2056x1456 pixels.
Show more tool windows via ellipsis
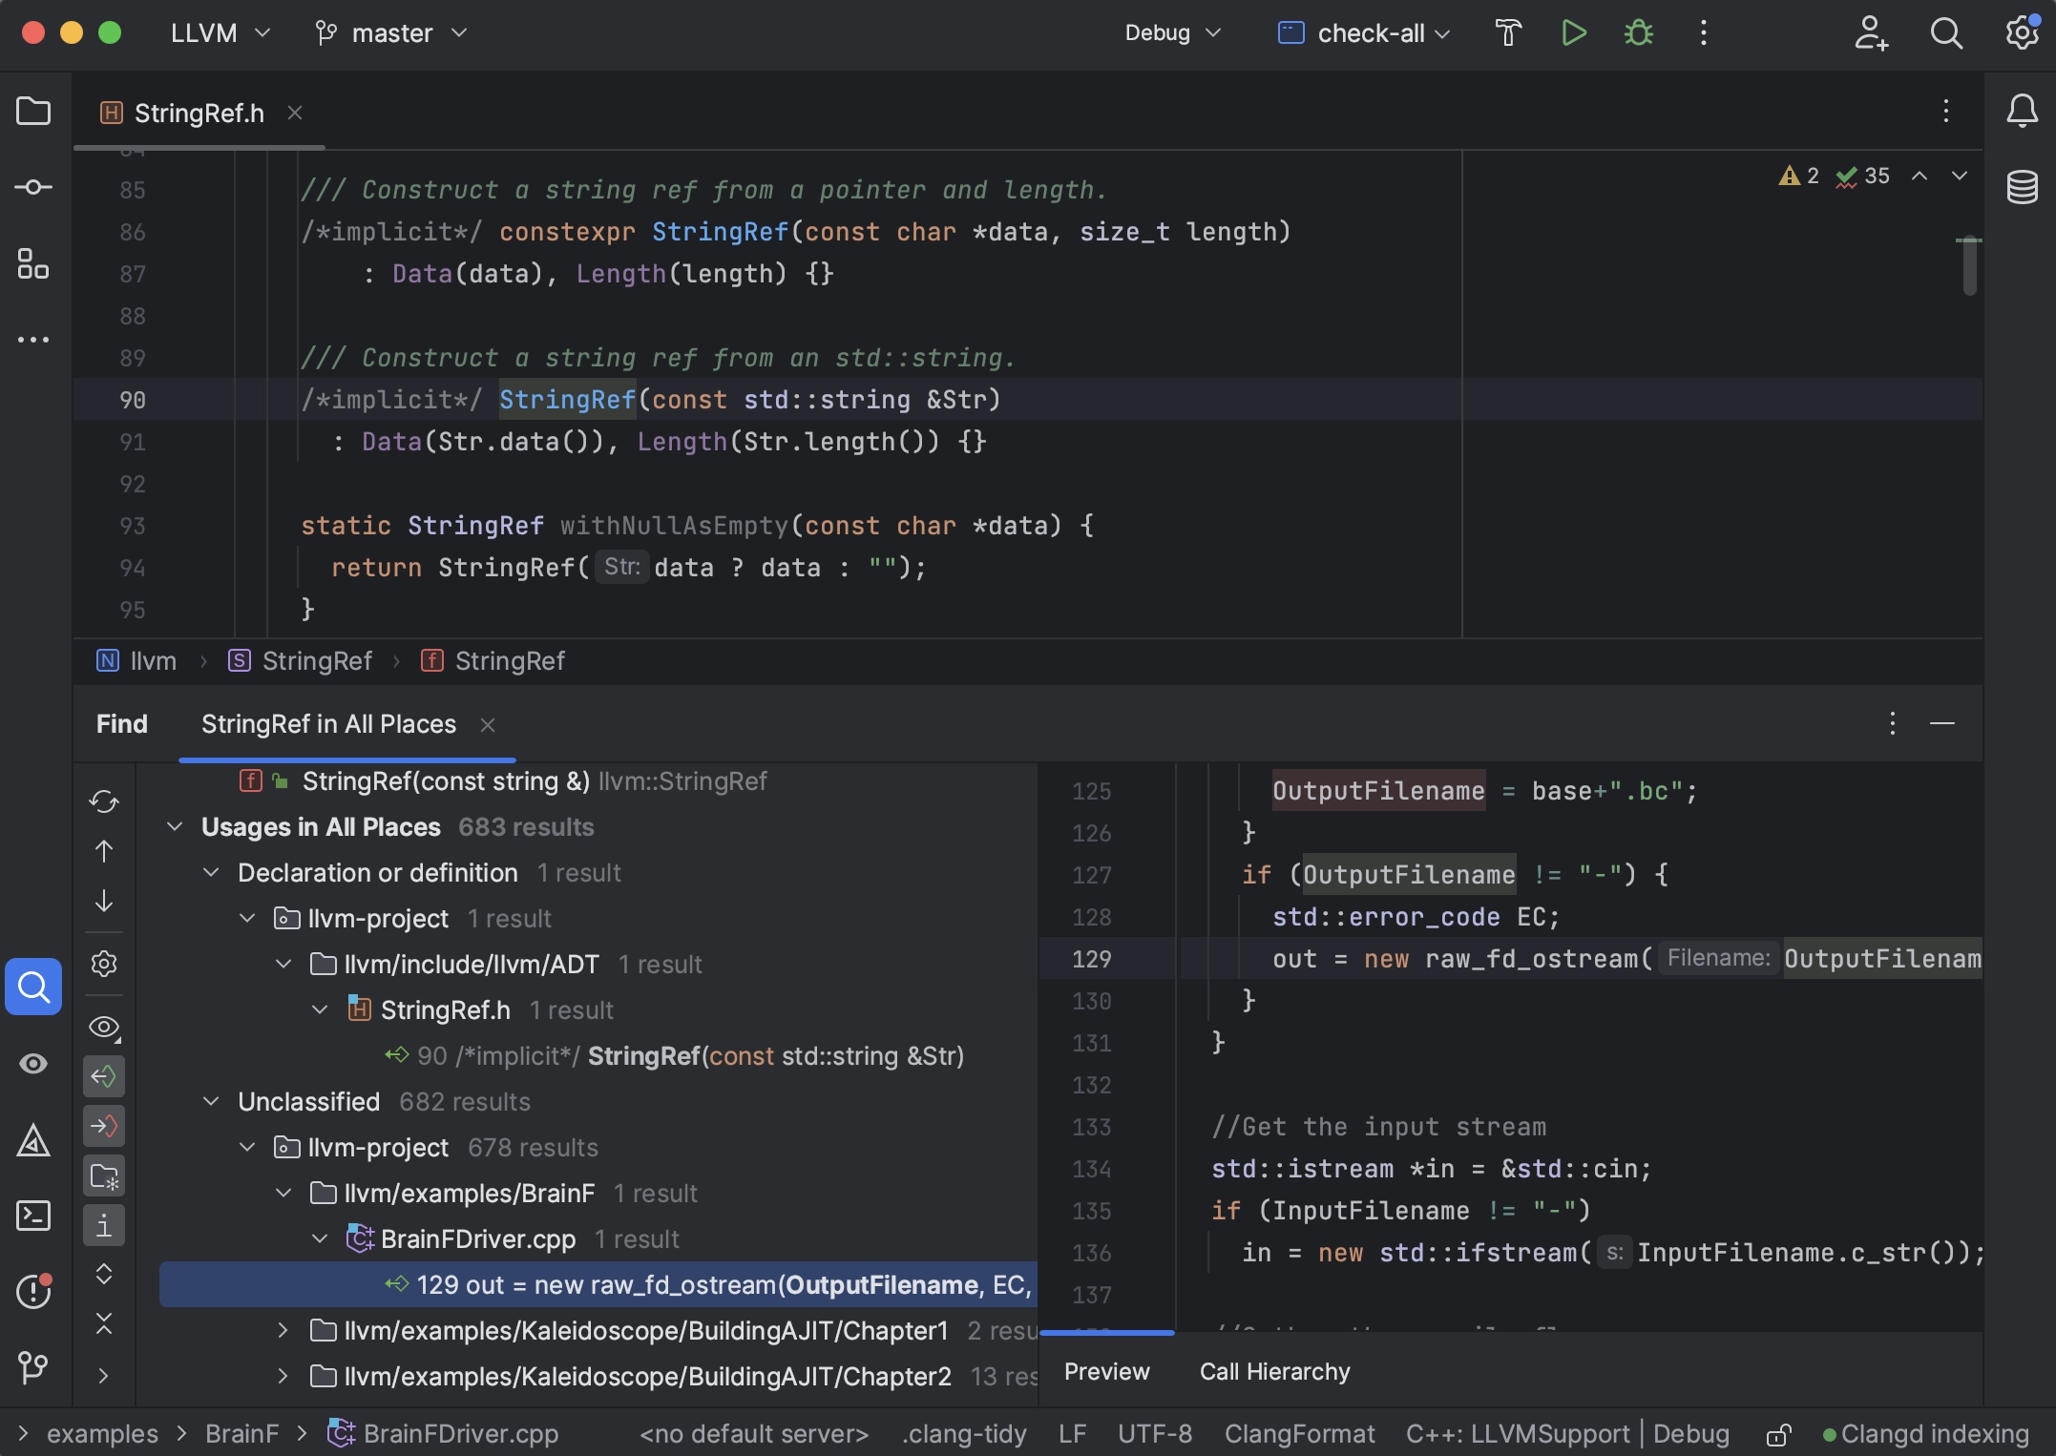pyautogui.click(x=33, y=340)
